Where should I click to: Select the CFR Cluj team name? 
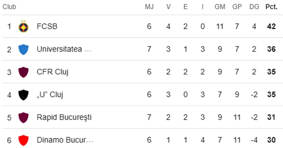point(53,72)
